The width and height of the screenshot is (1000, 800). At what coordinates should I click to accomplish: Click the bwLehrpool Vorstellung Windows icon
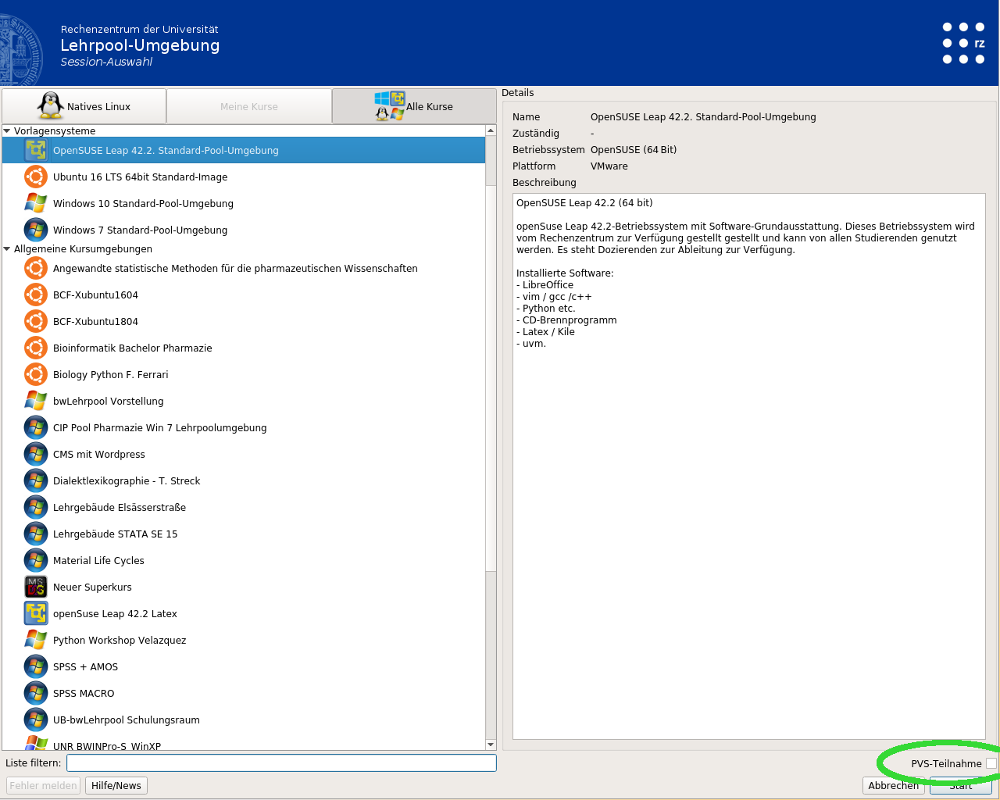(36, 402)
